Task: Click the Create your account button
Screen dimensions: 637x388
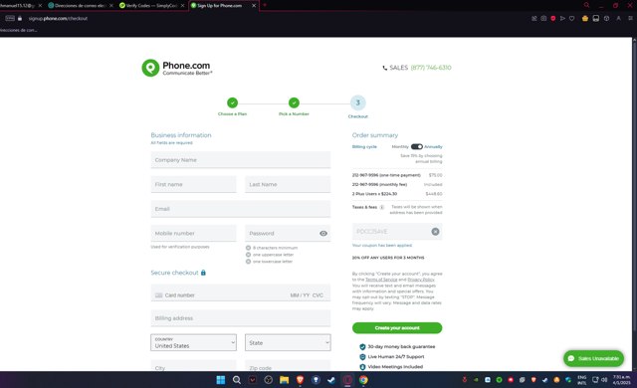Action: point(397,328)
